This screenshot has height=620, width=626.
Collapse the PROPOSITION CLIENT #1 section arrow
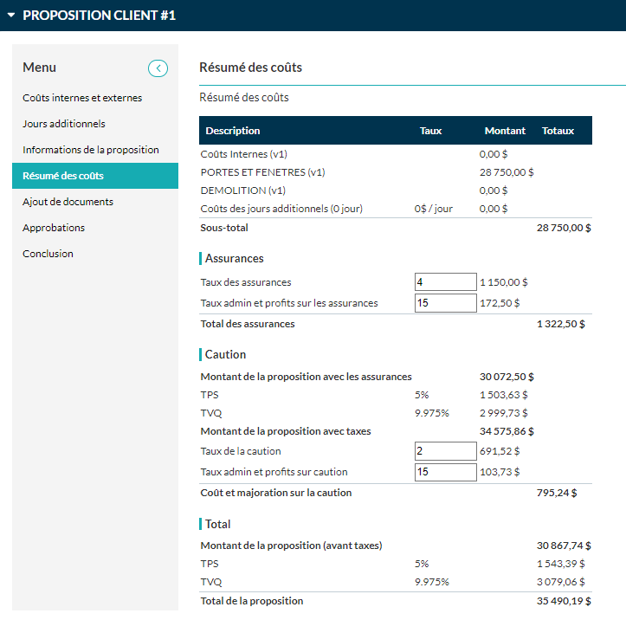11,16
